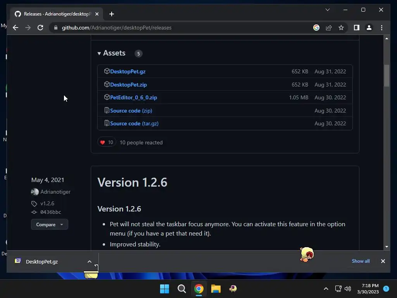Expand DesktopPet.gz download options chevron
The image size is (397, 298).
point(90,262)
